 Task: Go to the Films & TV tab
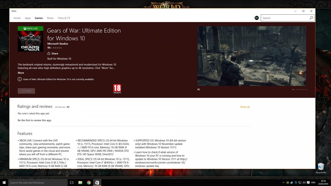64,18
